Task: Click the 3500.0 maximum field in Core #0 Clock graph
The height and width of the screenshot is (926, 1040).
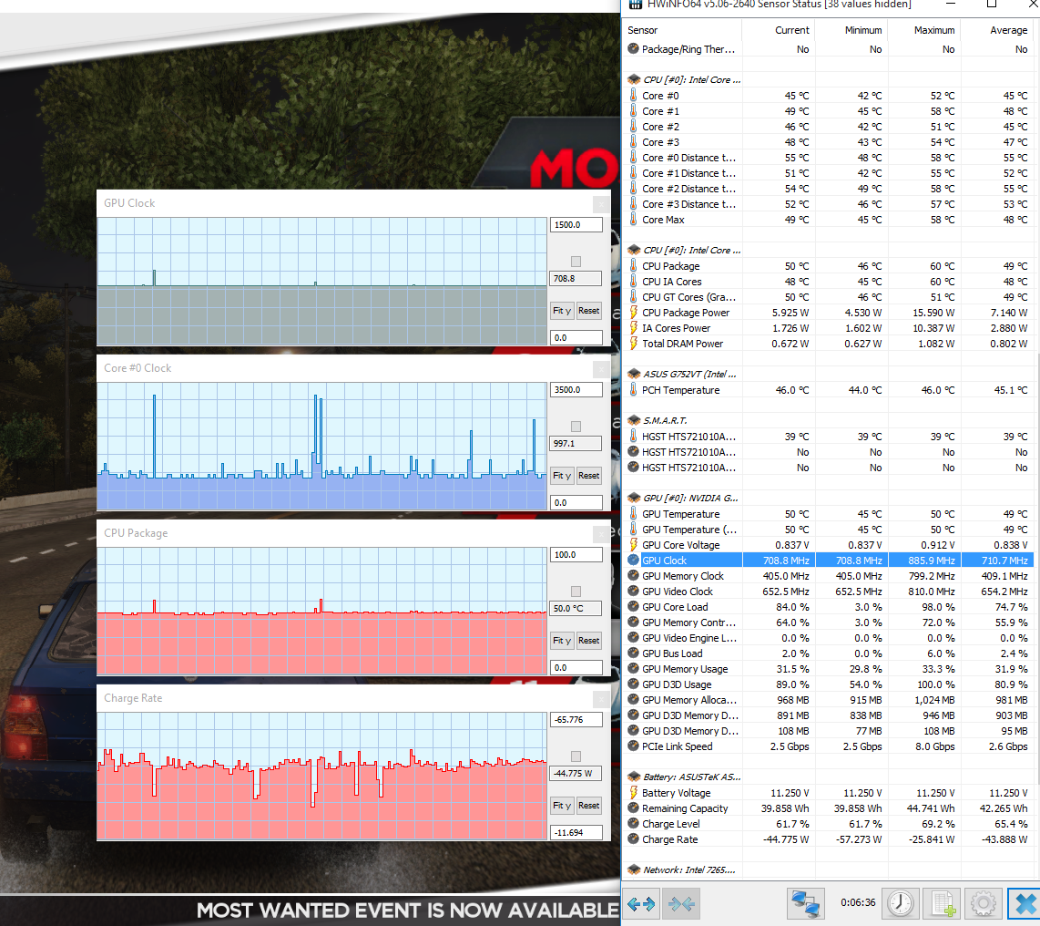Action: (x=576, y=390)
